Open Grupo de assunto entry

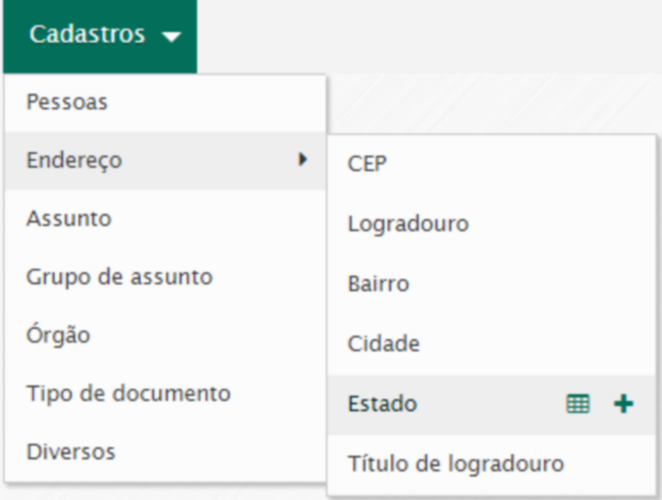click(119, 277)
